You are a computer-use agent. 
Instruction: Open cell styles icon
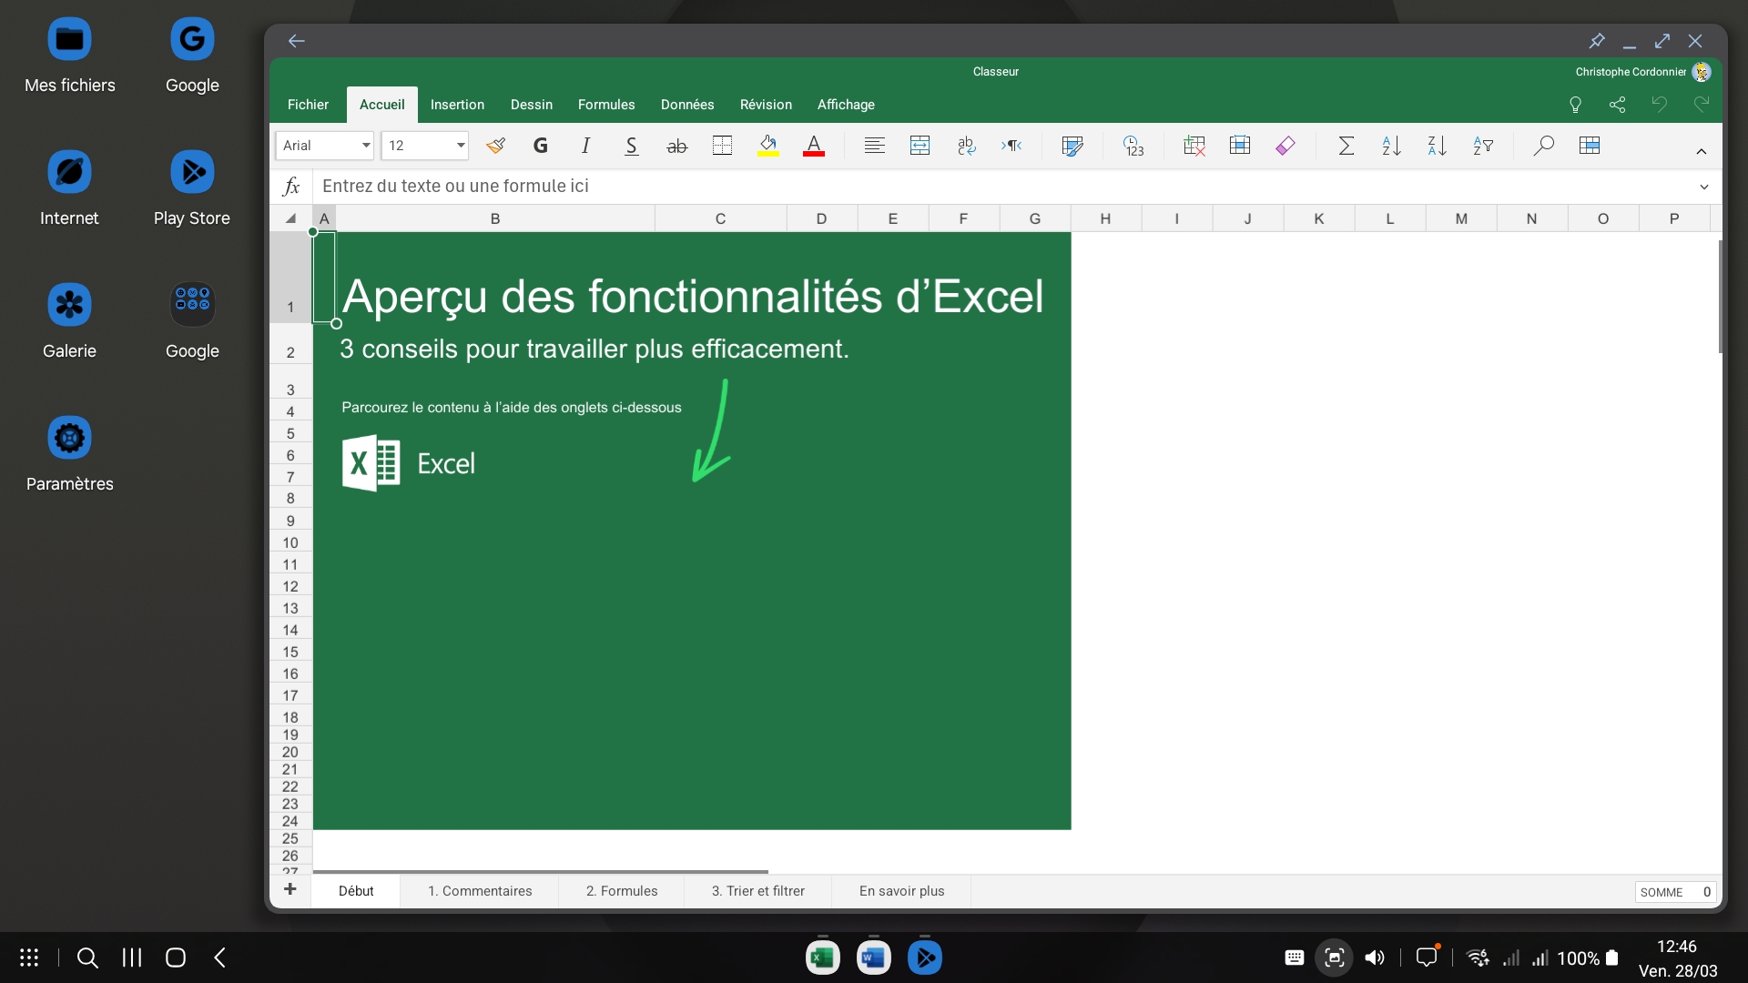1072,146
